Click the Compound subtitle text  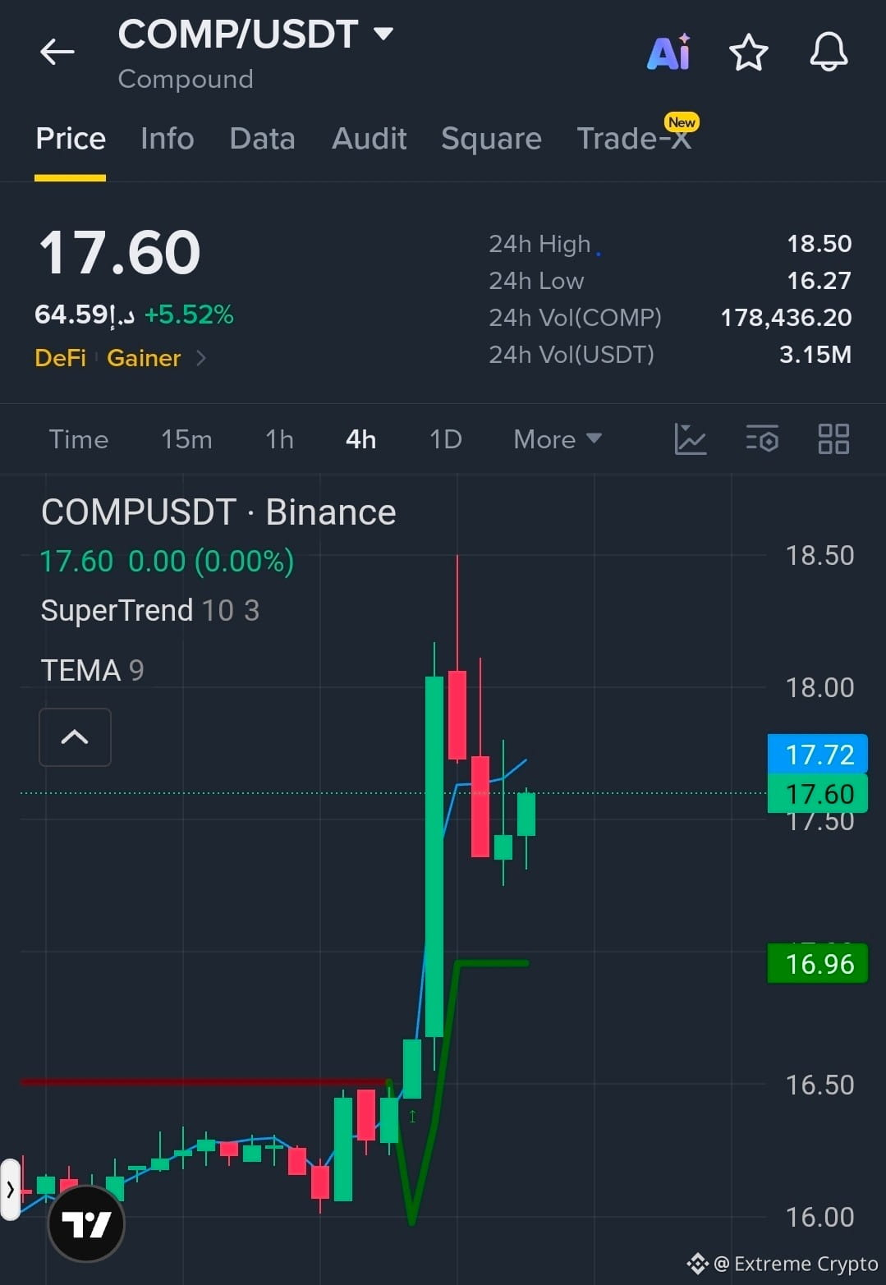pyautogui.click(x=186, y=80)
